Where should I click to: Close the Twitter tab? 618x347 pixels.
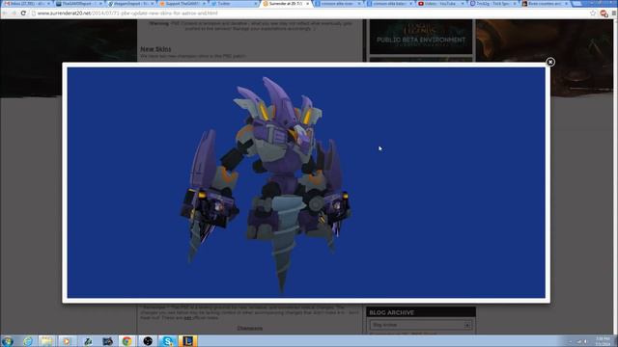[x=256, y=4]
